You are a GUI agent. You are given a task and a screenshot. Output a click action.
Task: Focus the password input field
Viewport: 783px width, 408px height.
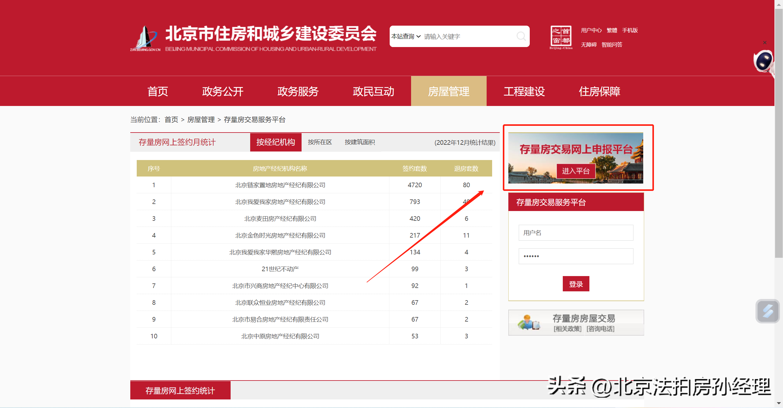click(576, 256)
